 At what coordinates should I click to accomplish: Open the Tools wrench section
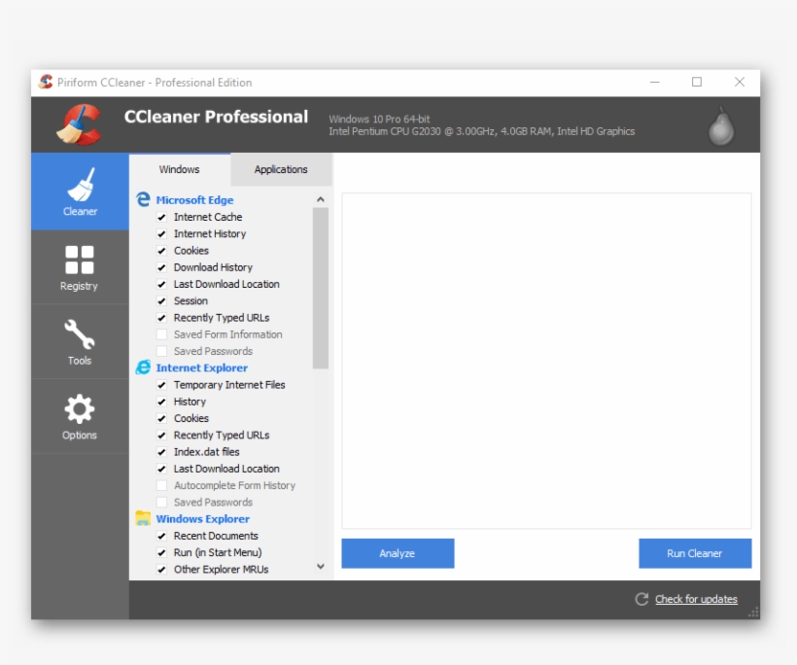pyautogui.click(x=80, y=342)
